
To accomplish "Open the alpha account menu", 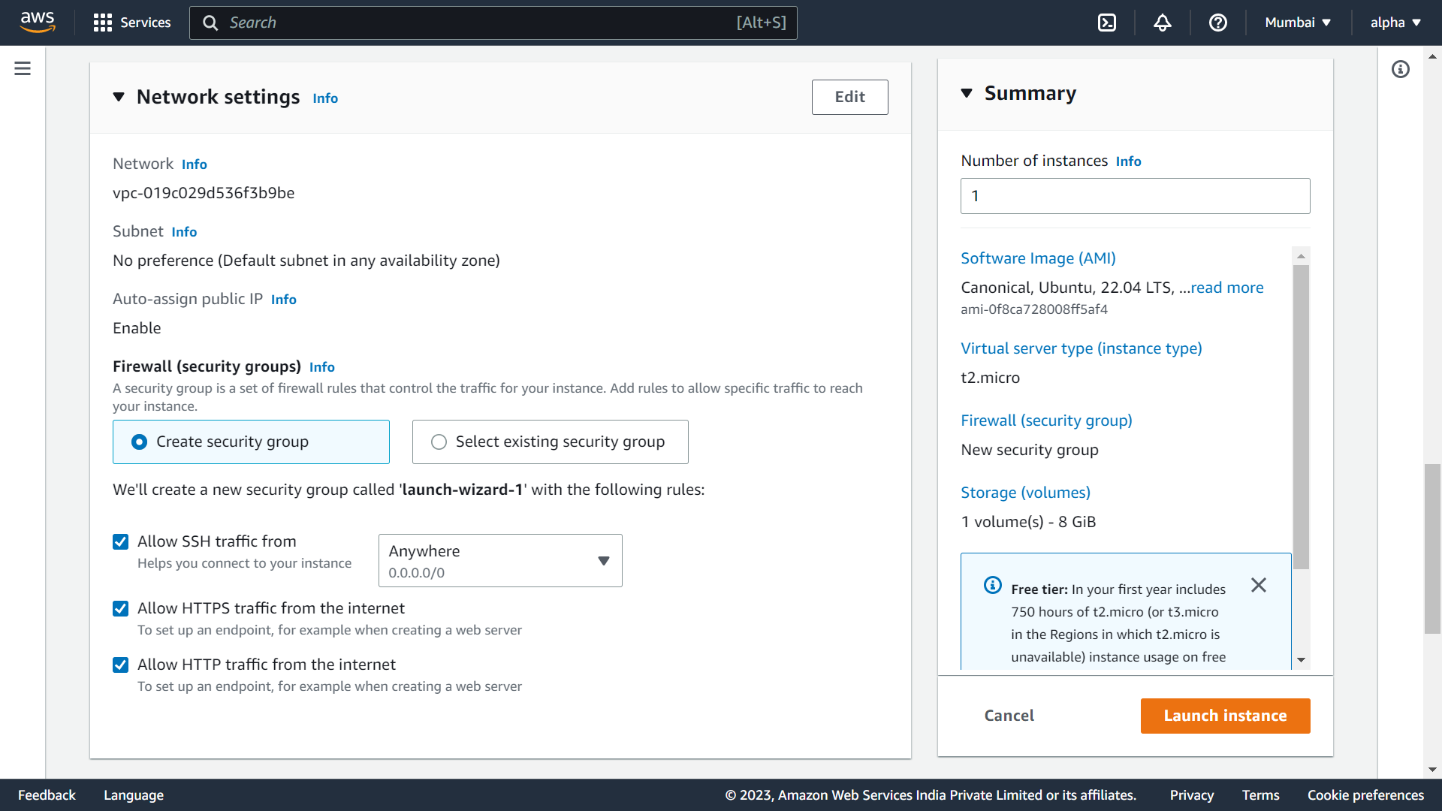I will pyautogui.click(x=1395, y=23).
